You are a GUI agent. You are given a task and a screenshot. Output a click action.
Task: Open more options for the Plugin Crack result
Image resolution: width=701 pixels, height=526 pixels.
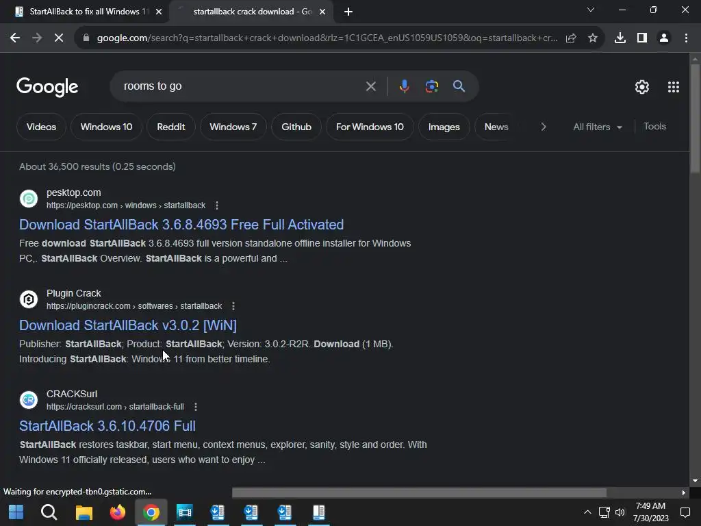(x=233, y=306)
